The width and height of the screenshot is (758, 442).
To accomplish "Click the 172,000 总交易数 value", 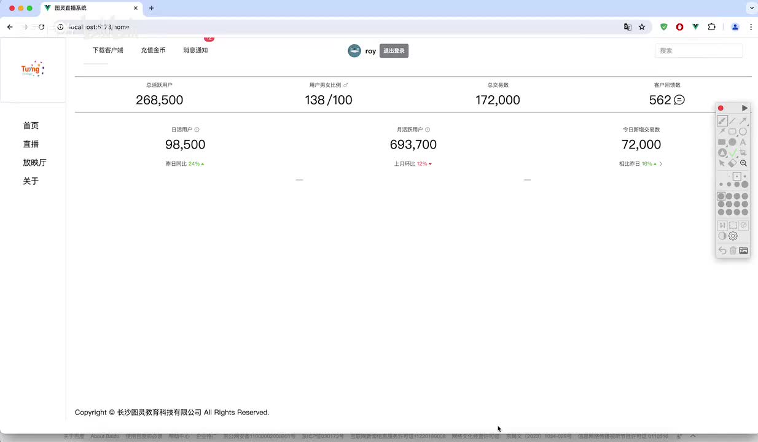I will click(x=498, y=100).
